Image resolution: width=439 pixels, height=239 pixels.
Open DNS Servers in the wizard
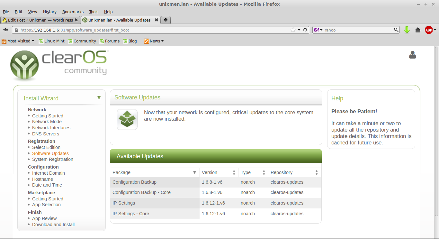[46, 134]
